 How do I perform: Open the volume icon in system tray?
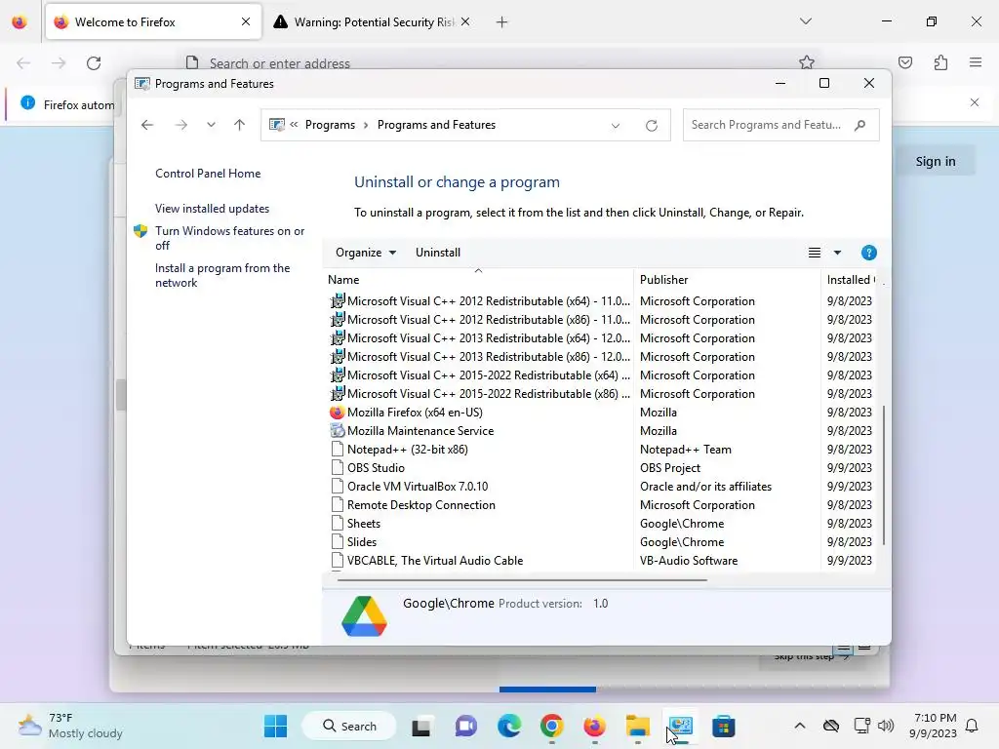pos(886,726)
